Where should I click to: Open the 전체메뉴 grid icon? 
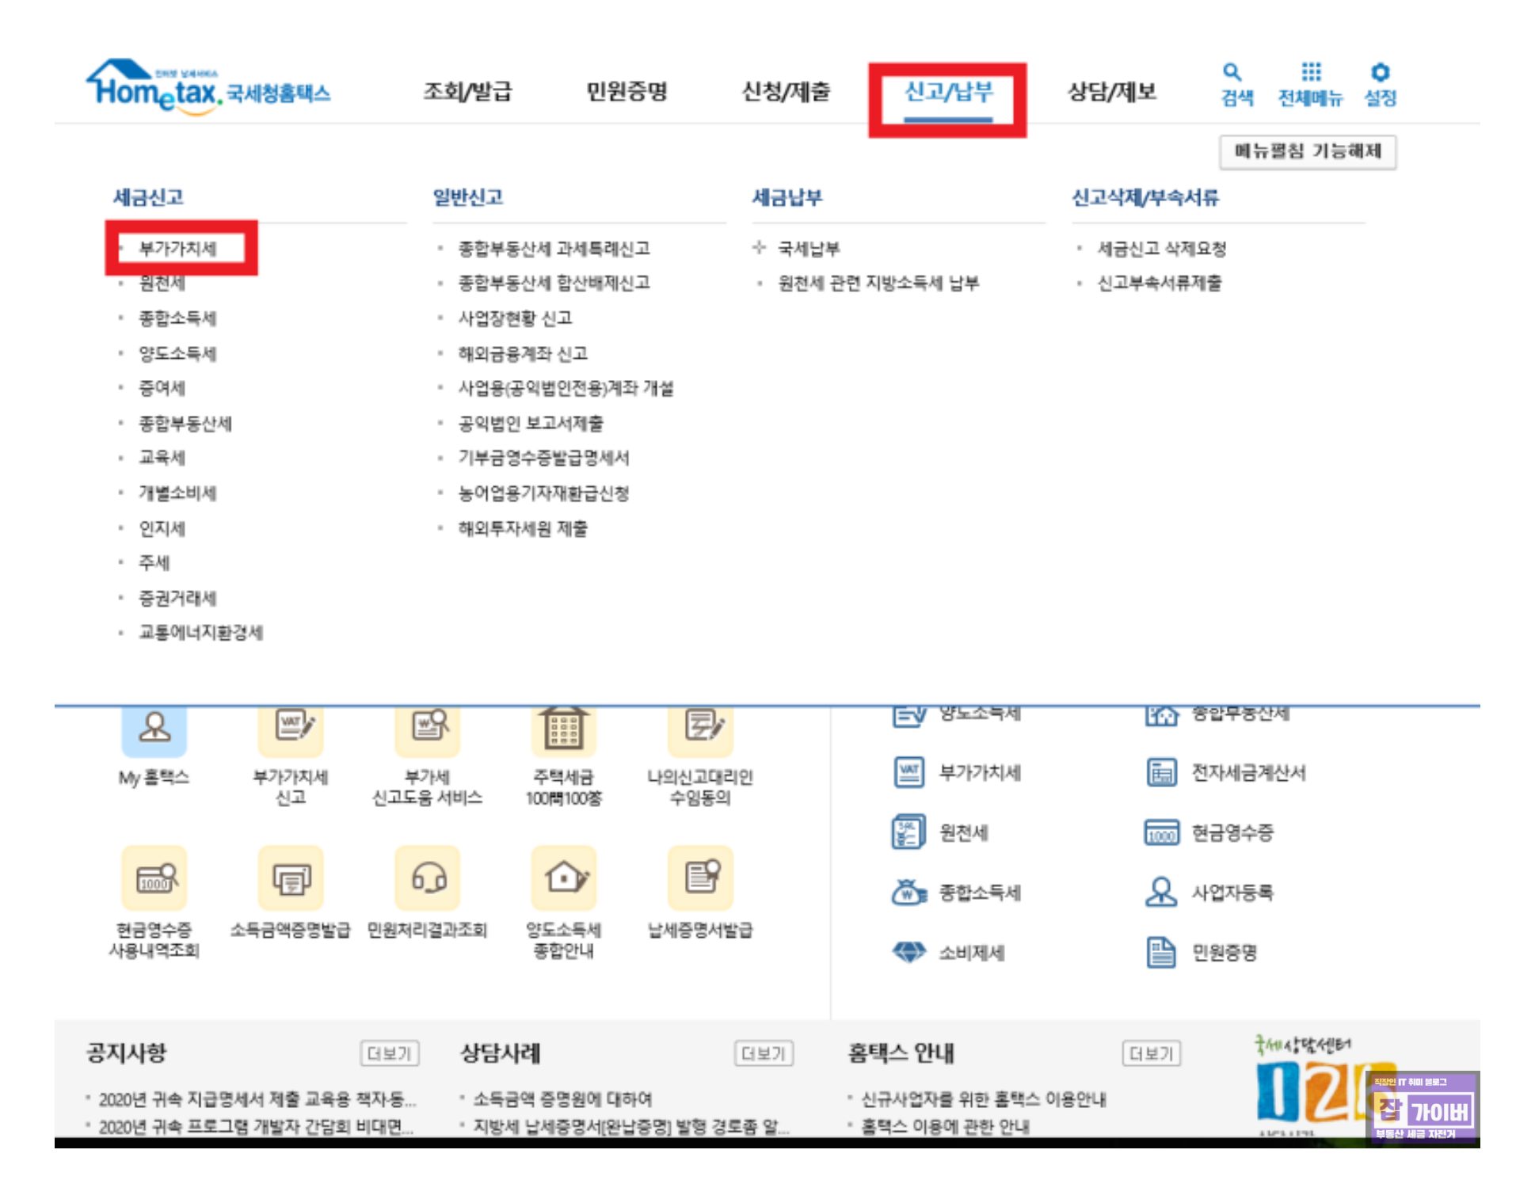click(1311, 73)
